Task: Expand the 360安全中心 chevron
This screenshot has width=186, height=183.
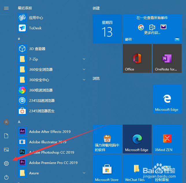Action: [84, 80]
